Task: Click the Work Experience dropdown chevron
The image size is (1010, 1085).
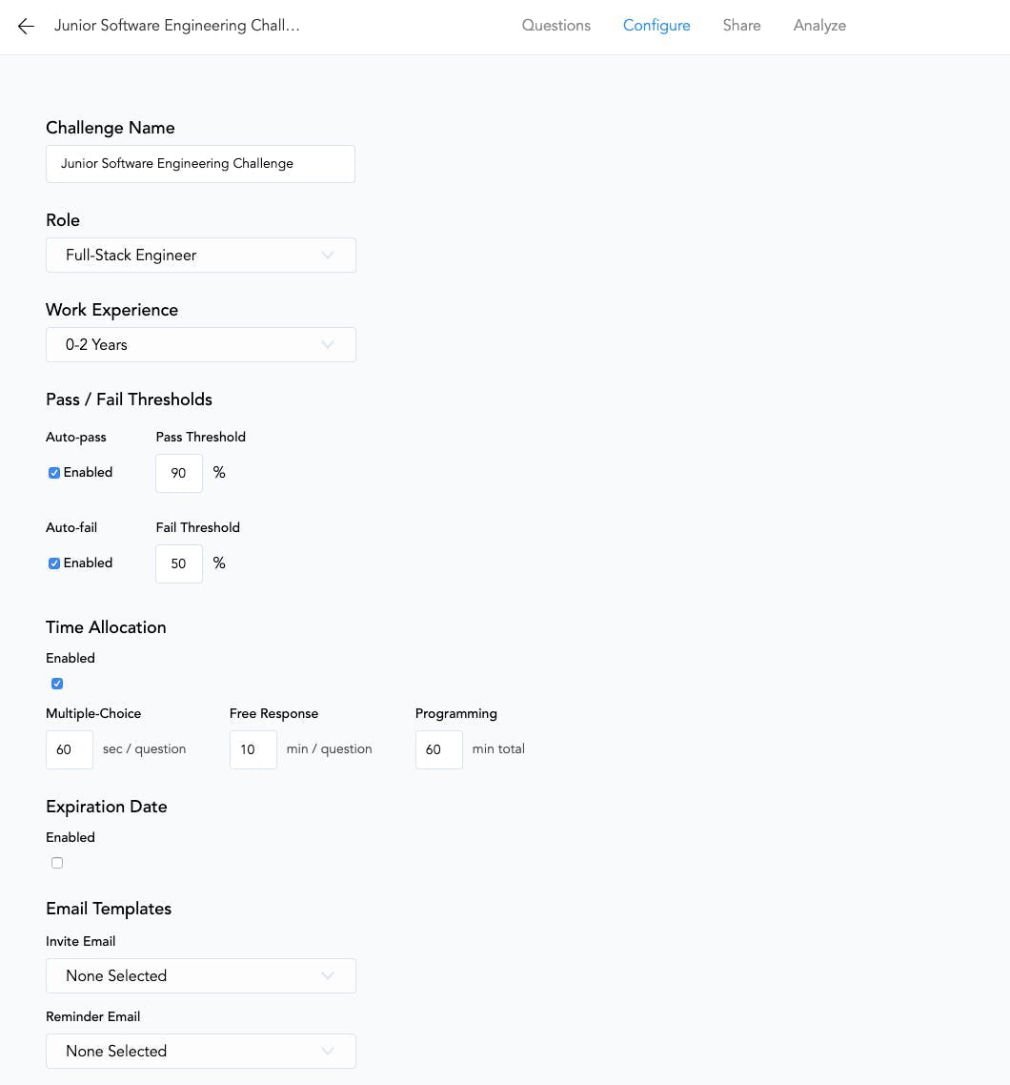Action: point(328,344)
